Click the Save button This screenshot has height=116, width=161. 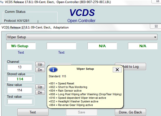(82, 112)
